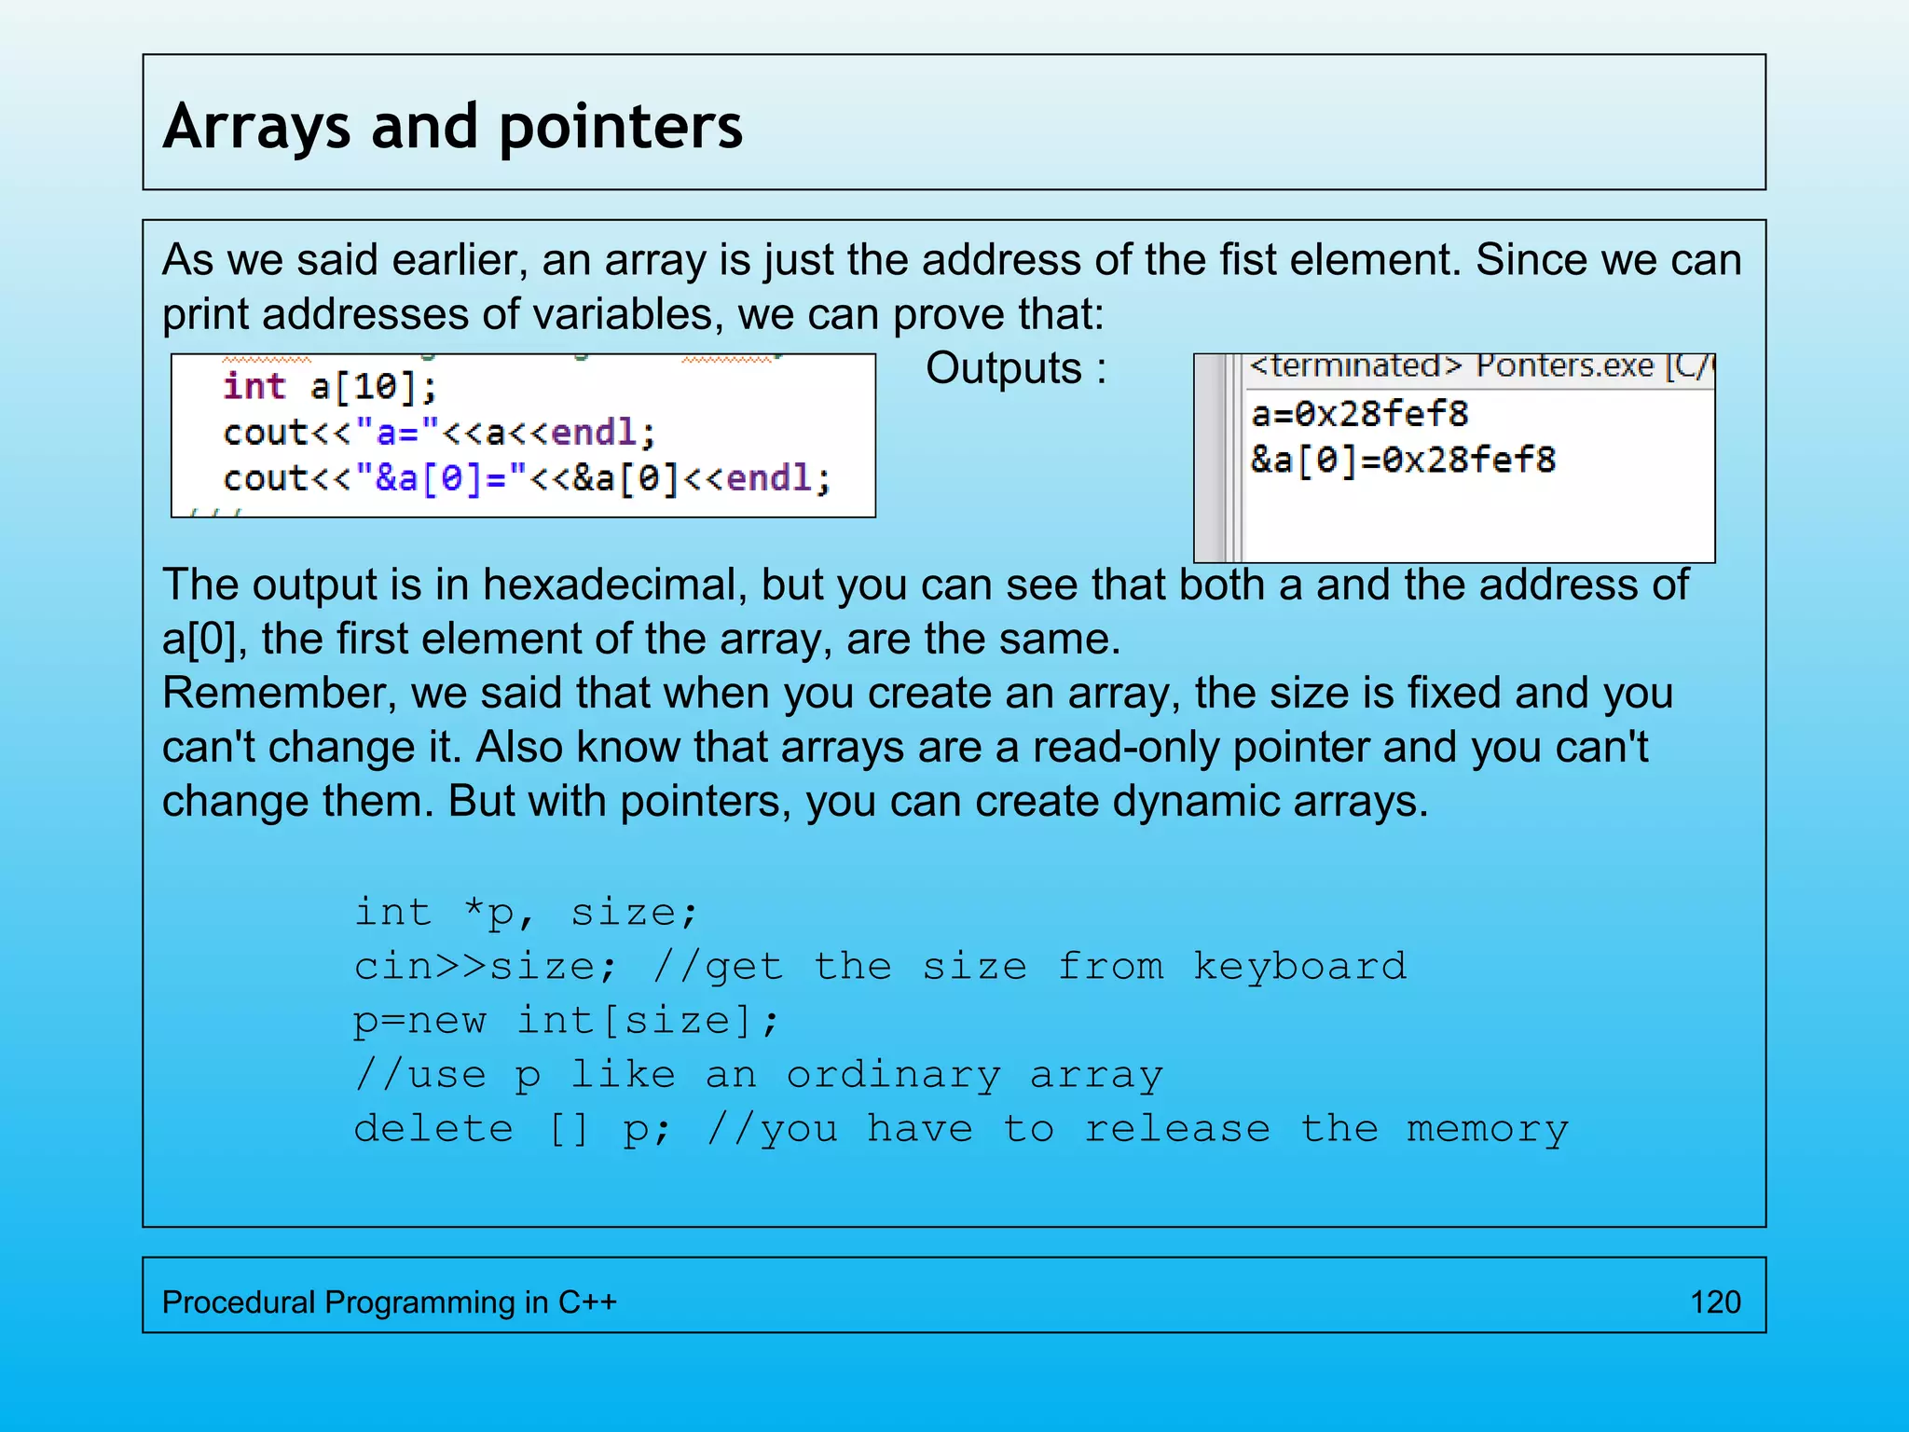Click the page number '120'

tap(1715, 1301)
